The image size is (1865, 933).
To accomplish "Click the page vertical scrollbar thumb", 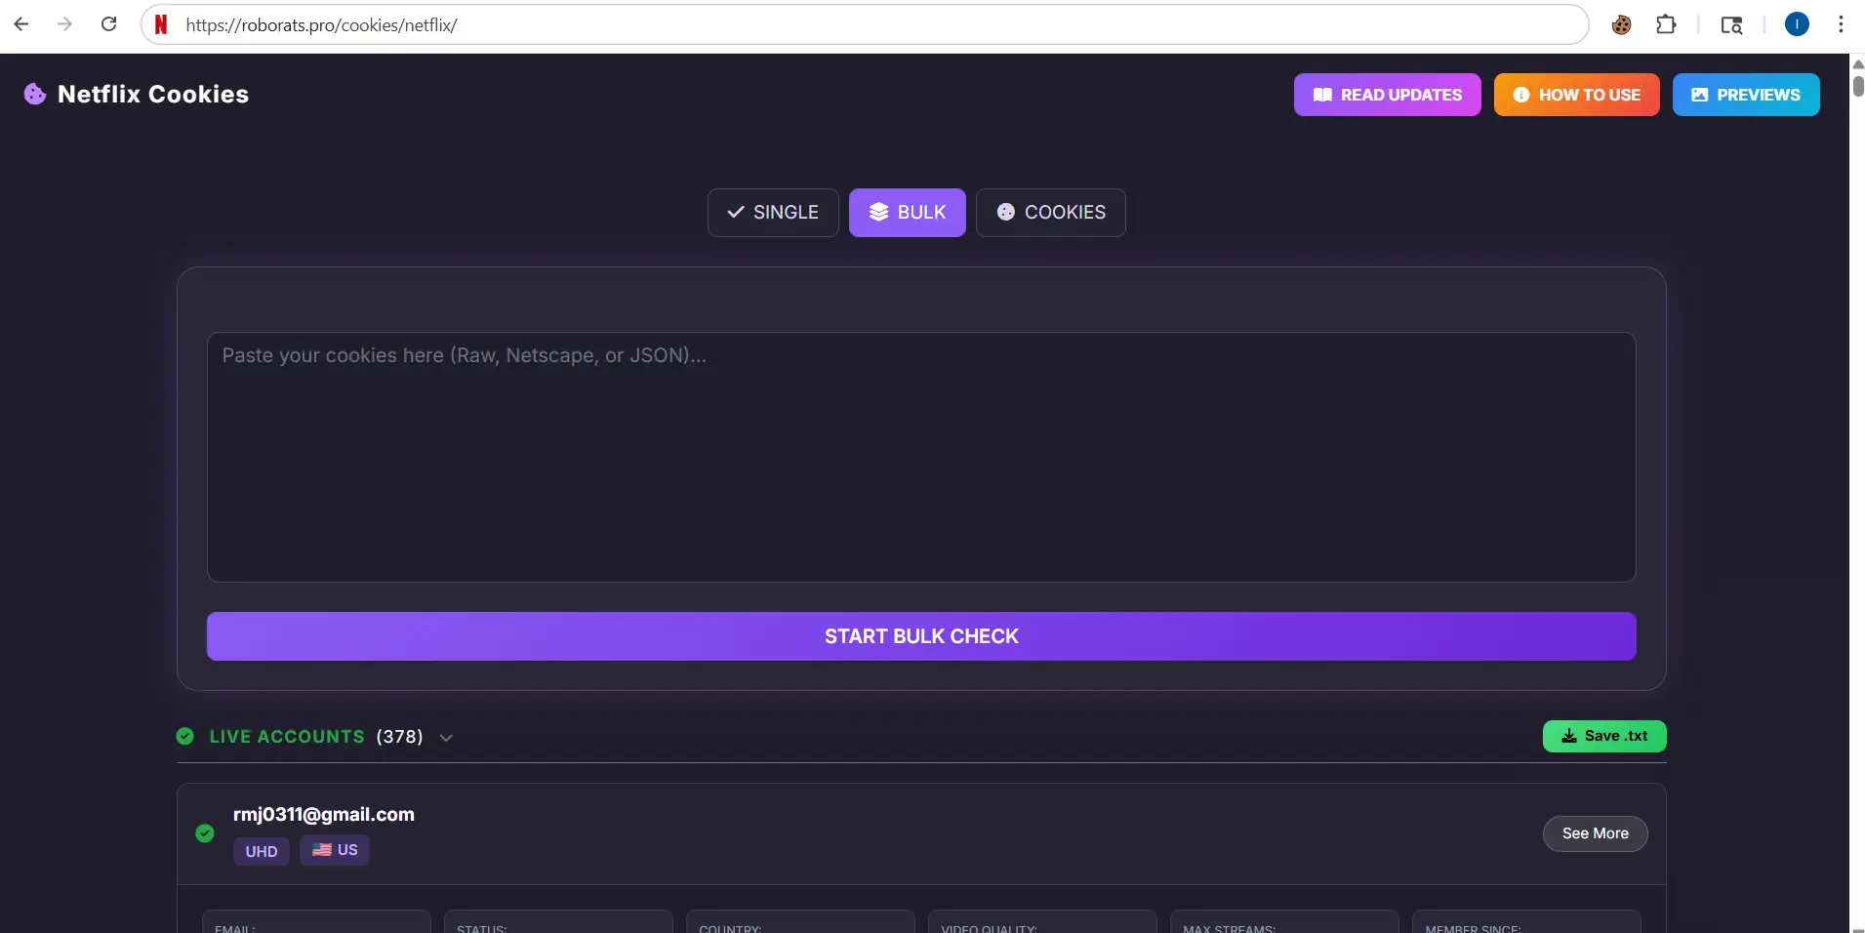I will [1857, 86].
